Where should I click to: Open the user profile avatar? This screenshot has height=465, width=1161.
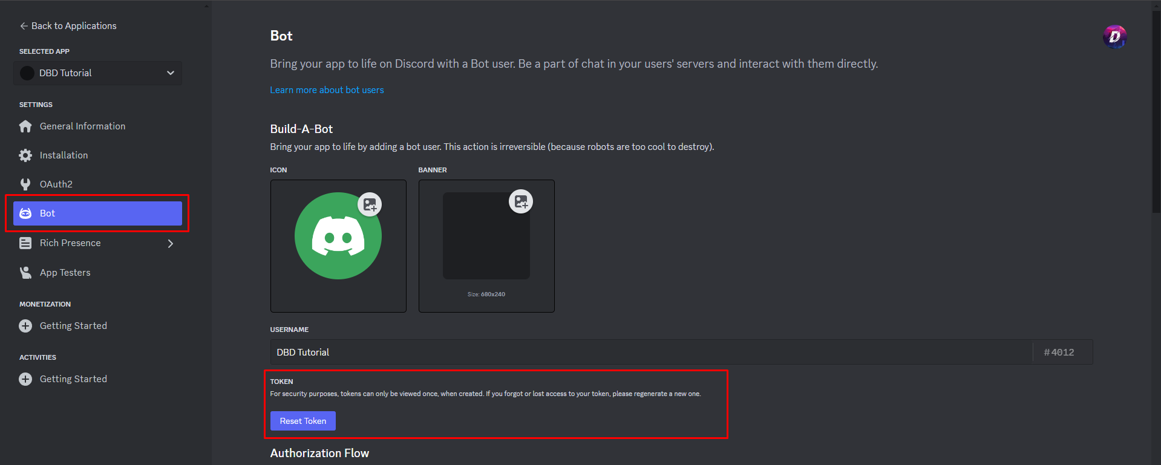click(x=1114, y=37)
